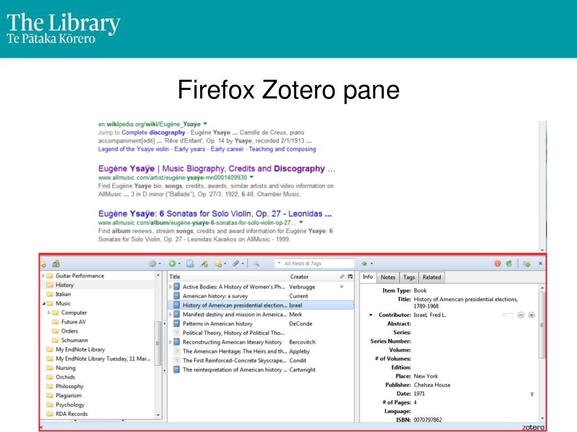The width and height of the screenshot is (577, 432).
Task: Click book icon of American history: a survey
Action: [176, 296]
